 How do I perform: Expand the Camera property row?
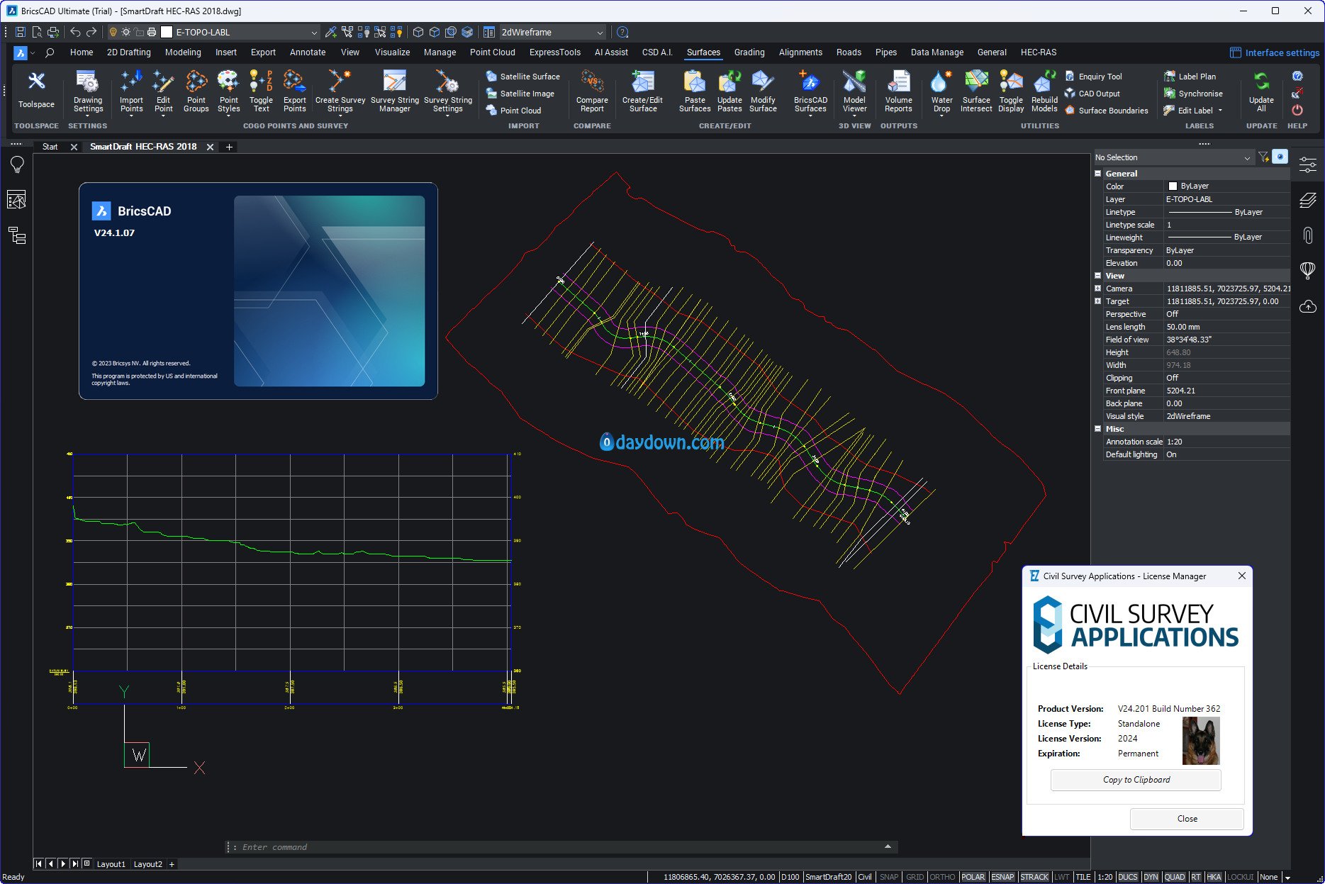[1098, 289]
